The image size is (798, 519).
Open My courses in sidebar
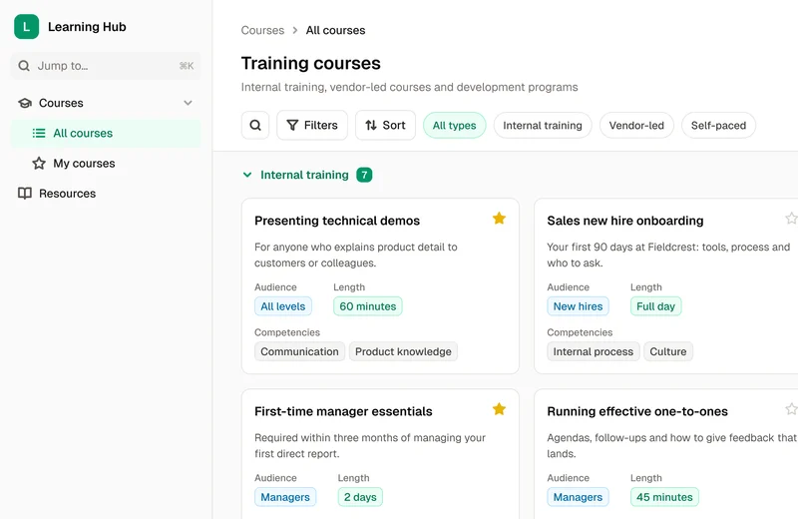tap(106, 164)
